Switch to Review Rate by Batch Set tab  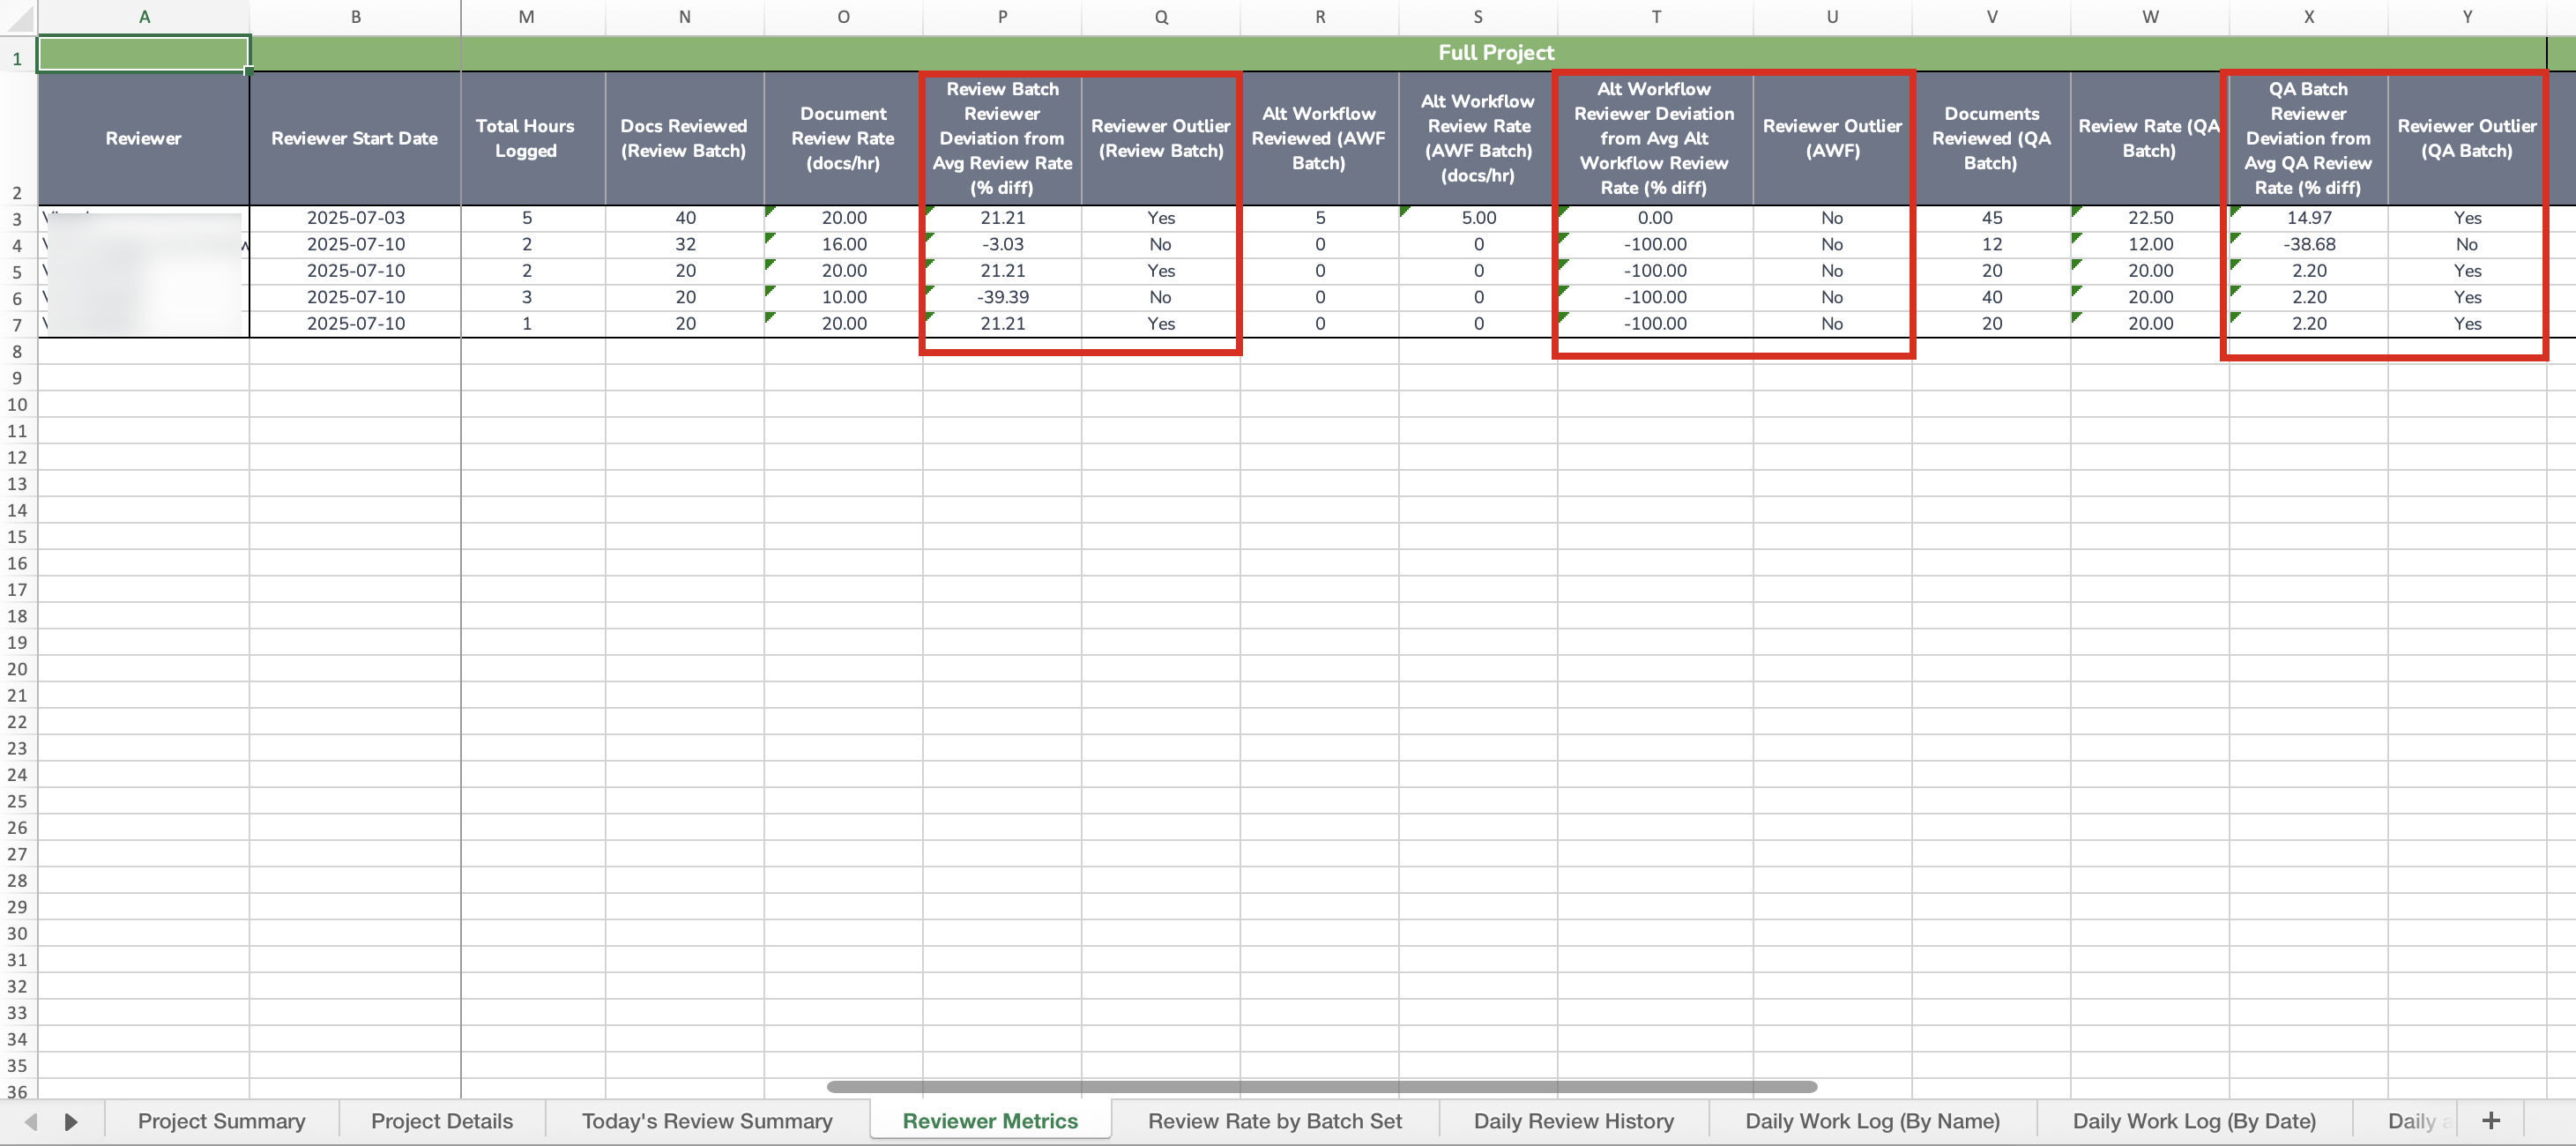coord(1275,1121)
